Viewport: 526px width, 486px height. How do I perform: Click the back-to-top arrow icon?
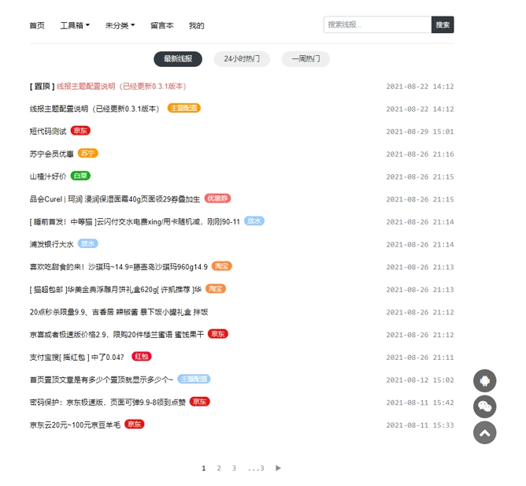pos(484,432)
